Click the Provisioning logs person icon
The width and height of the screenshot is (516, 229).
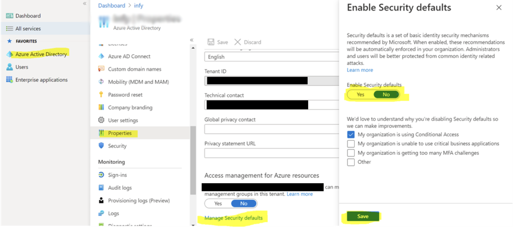(x=101, y=200)
